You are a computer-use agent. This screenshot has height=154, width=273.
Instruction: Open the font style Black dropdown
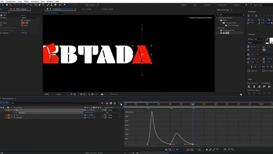pyautogui.click(x=256, y=43)
